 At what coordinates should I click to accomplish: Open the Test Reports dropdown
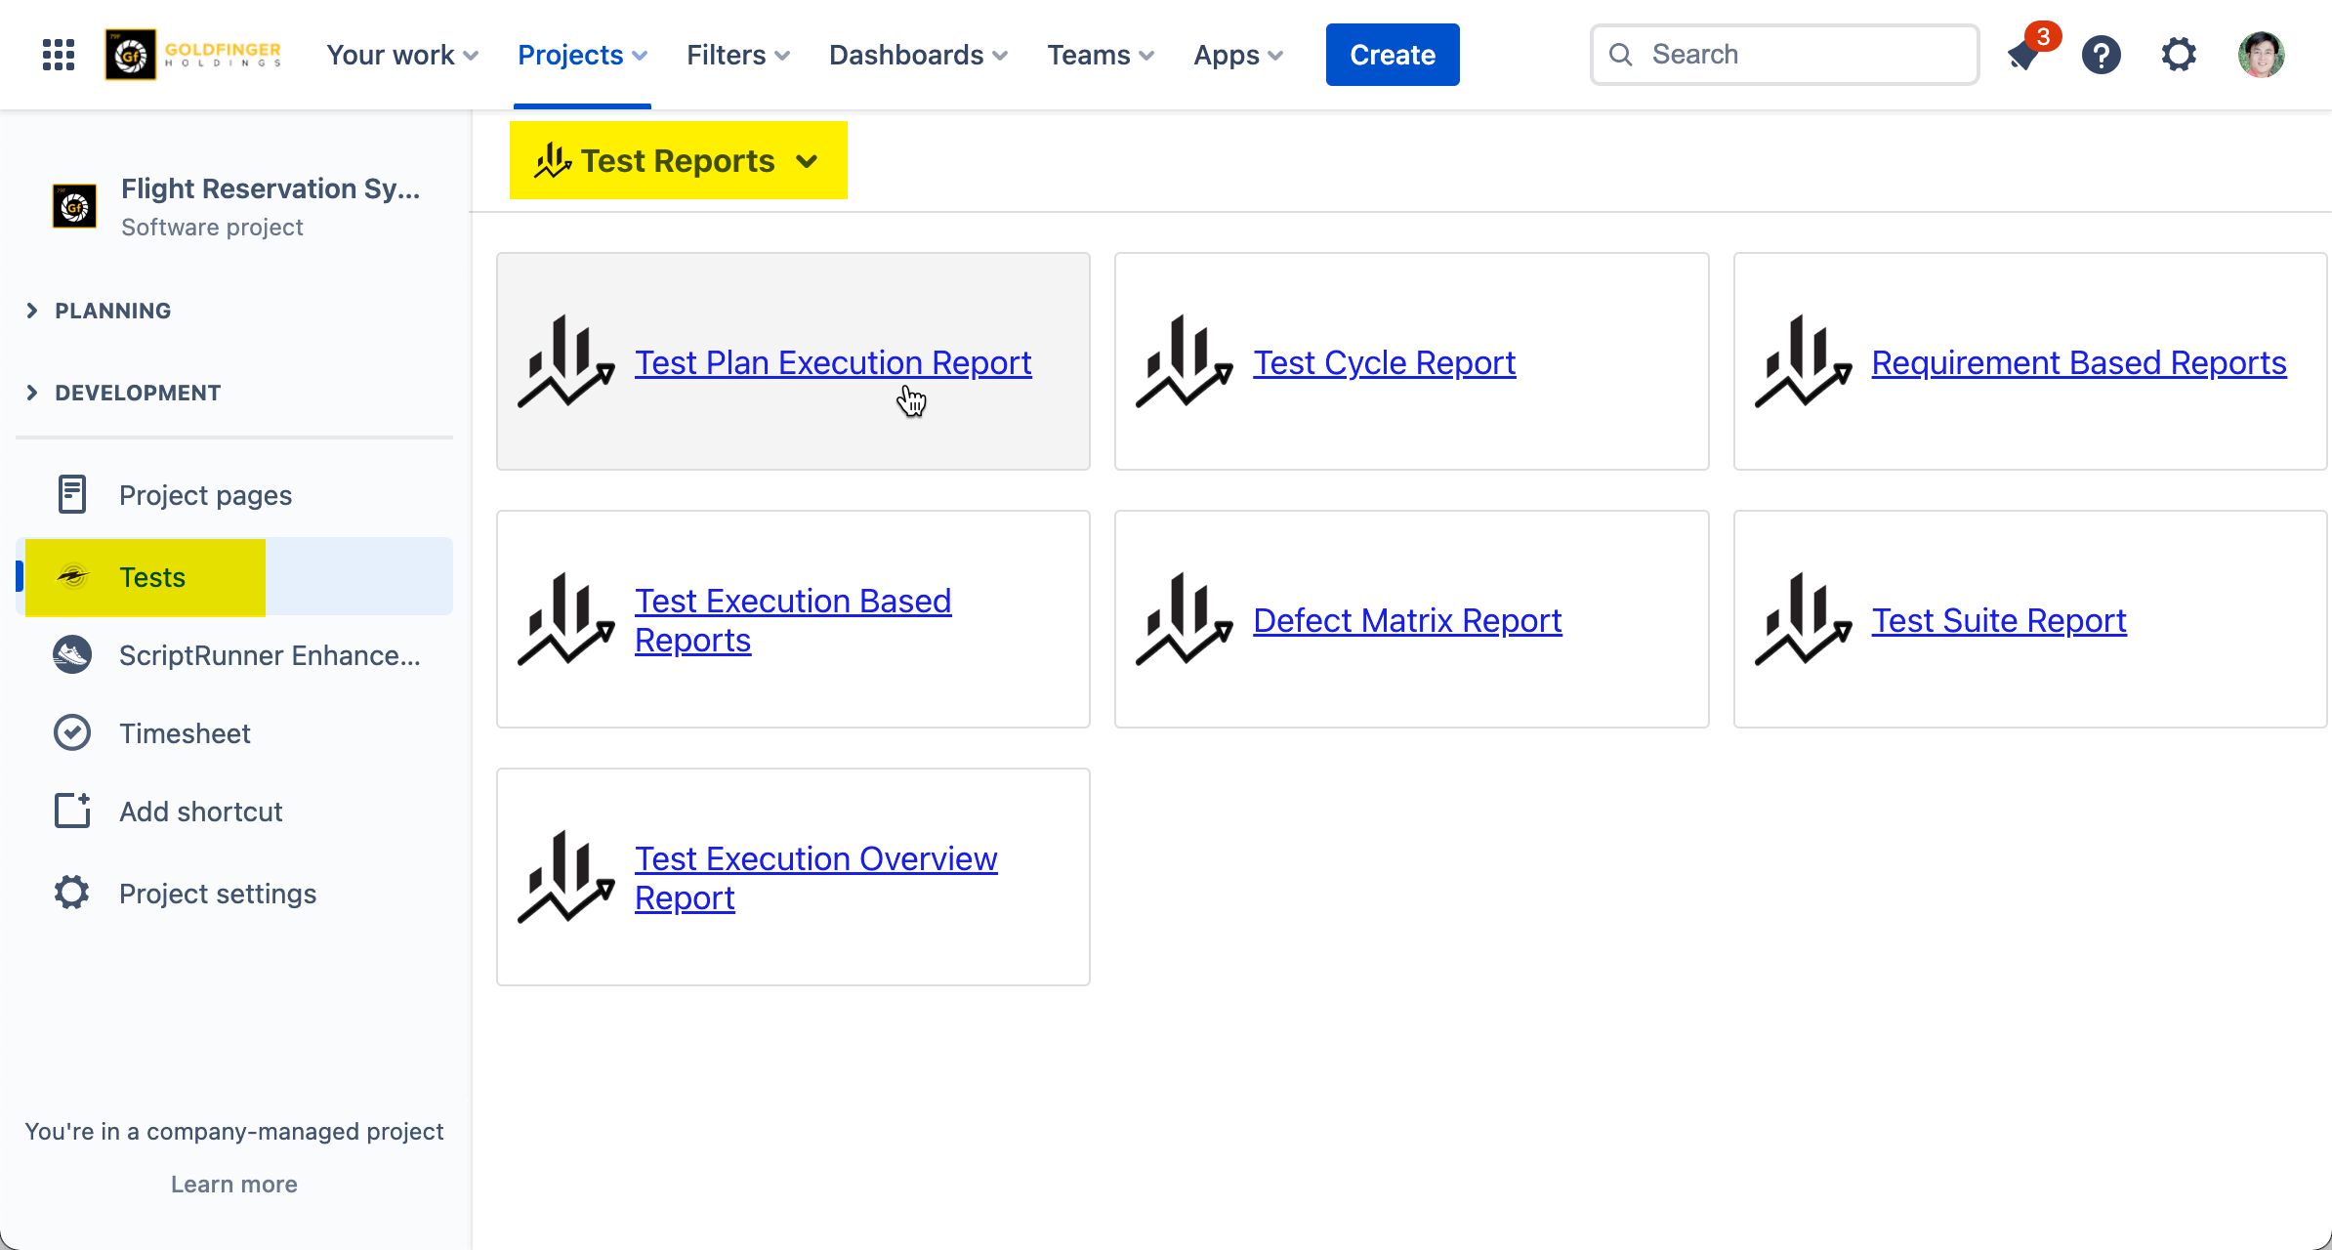tap(678, 160)
